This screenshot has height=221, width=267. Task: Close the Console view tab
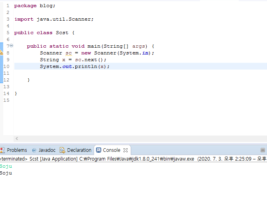click(126, 150)
